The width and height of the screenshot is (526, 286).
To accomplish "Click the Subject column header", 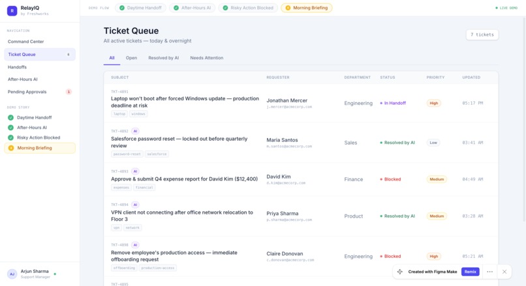I will point(120,78).
